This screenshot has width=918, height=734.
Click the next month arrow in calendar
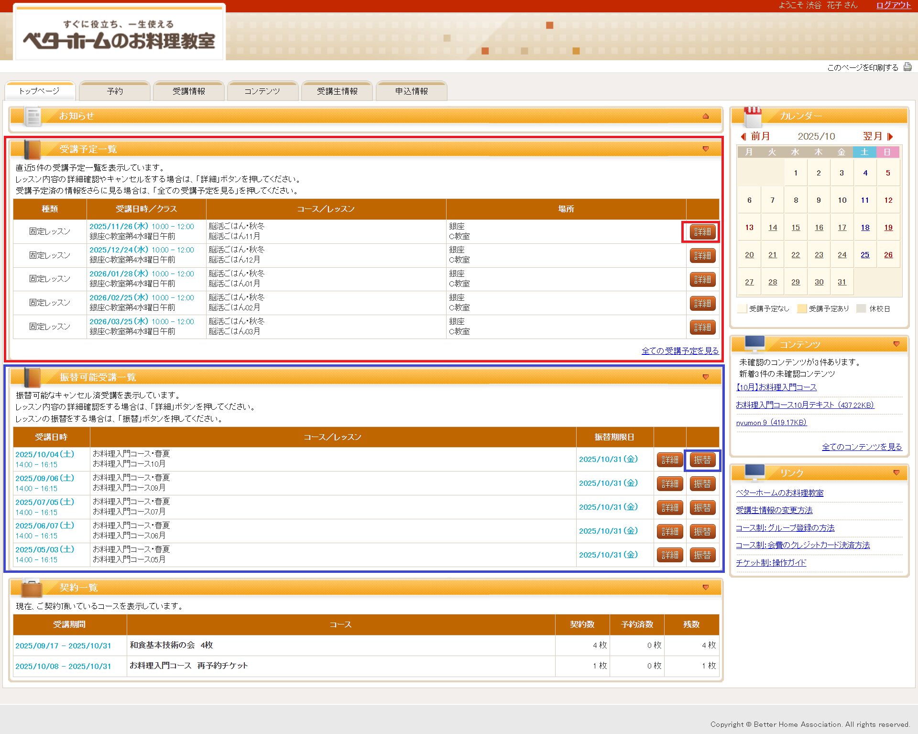(x=890, y=136)
